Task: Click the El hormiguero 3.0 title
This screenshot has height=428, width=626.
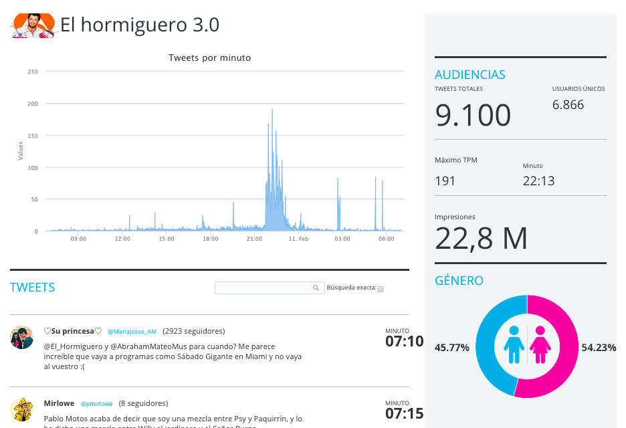Action: tap(140, 25)
